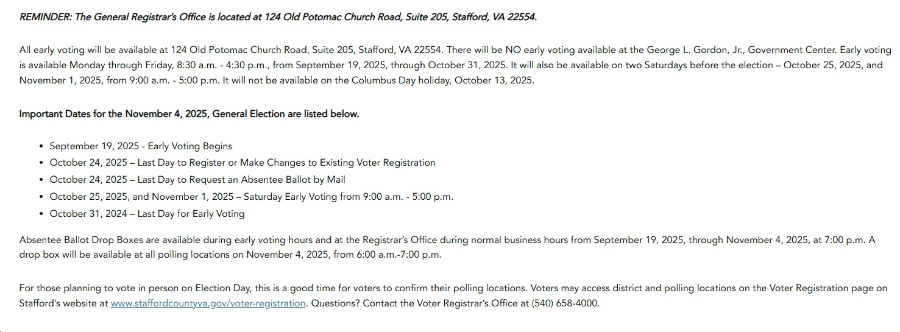Select the 'Early Voting Begins' bullet item
Image resolution: width=900 pixels, height=332 pixels.
click(x=141, y=146)
